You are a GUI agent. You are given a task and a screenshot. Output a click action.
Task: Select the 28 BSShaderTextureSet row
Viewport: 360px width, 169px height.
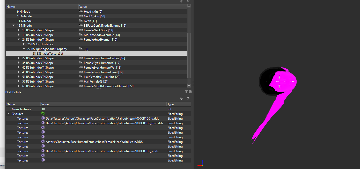tap(96, 53)
